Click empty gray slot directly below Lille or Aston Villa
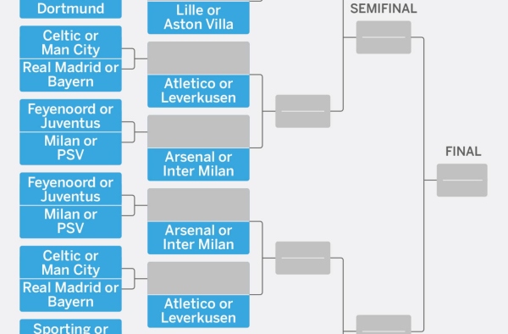 [198, 58]
